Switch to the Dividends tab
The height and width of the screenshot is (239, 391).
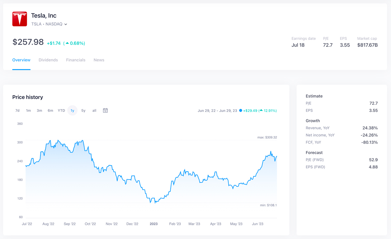coord(48,60)
